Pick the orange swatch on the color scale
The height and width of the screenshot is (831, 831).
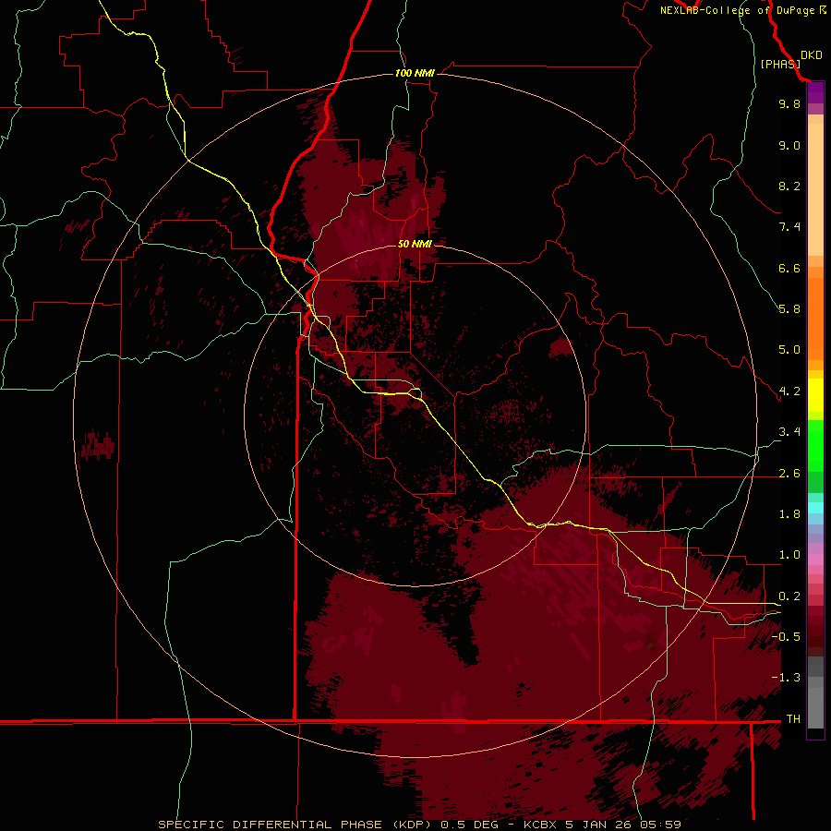815,319
